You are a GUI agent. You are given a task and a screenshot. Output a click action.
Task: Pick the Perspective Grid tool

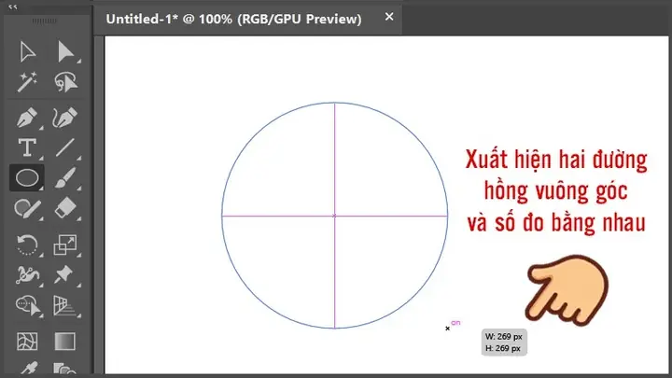pyautogui.click(x=64, y=305)
